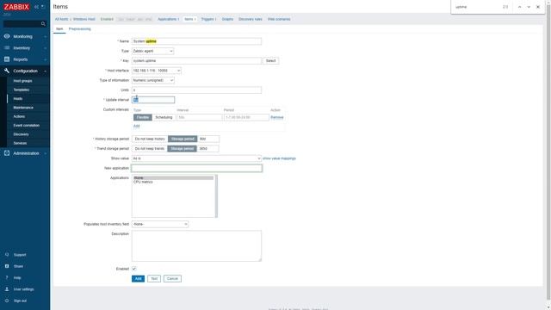The height and width of the screenshot is (310, 551).
Task: Click the Help question mark icon
Action: [7, 277]
